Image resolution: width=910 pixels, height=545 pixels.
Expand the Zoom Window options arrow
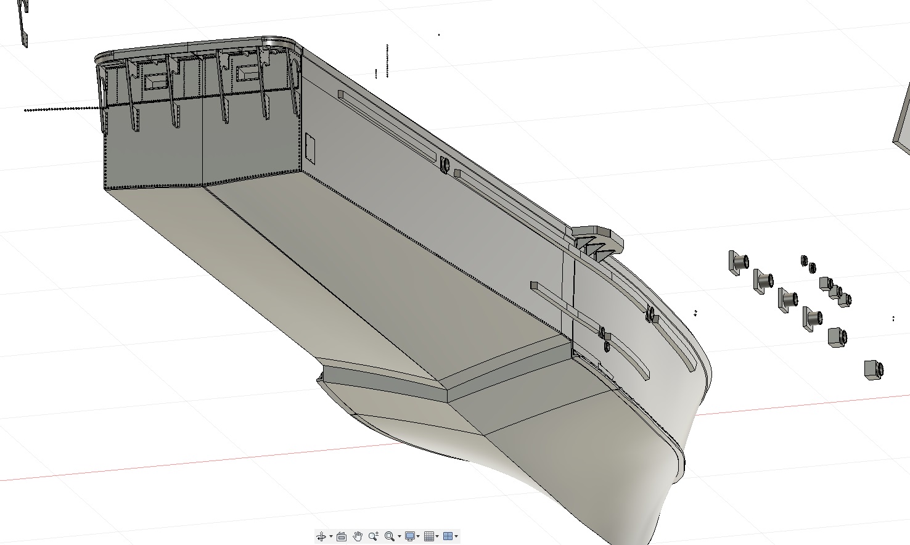coord(399,536)
